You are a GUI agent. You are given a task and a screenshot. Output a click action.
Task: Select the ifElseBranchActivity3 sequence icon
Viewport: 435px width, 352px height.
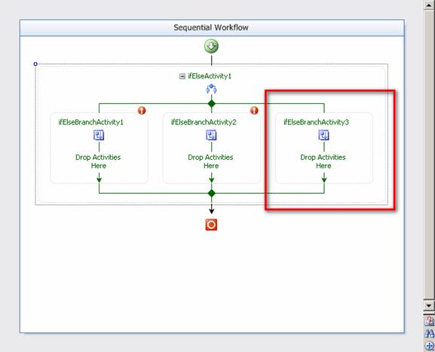click(323, 136)
